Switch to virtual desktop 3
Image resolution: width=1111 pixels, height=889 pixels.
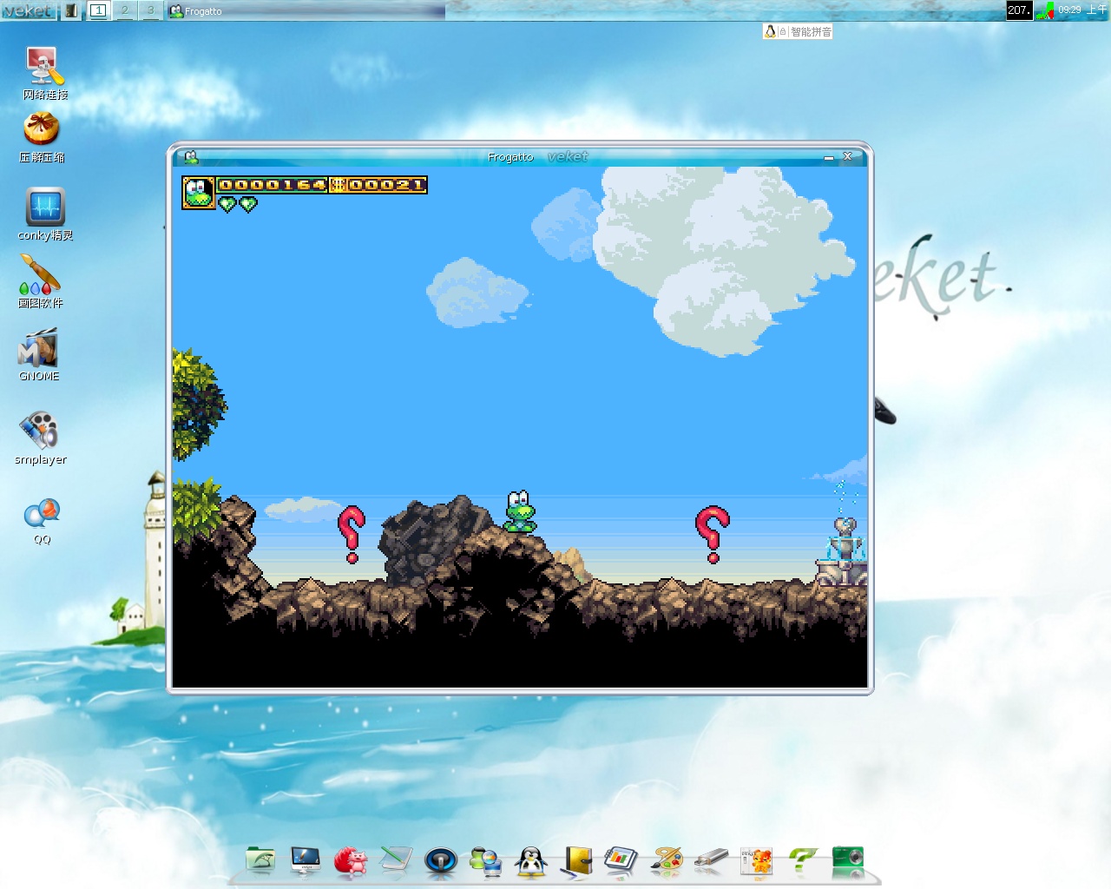(x=151, y=10)
